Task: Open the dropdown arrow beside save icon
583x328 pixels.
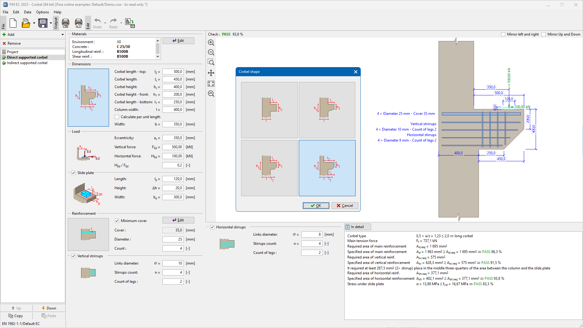Action: click(51, 23)
